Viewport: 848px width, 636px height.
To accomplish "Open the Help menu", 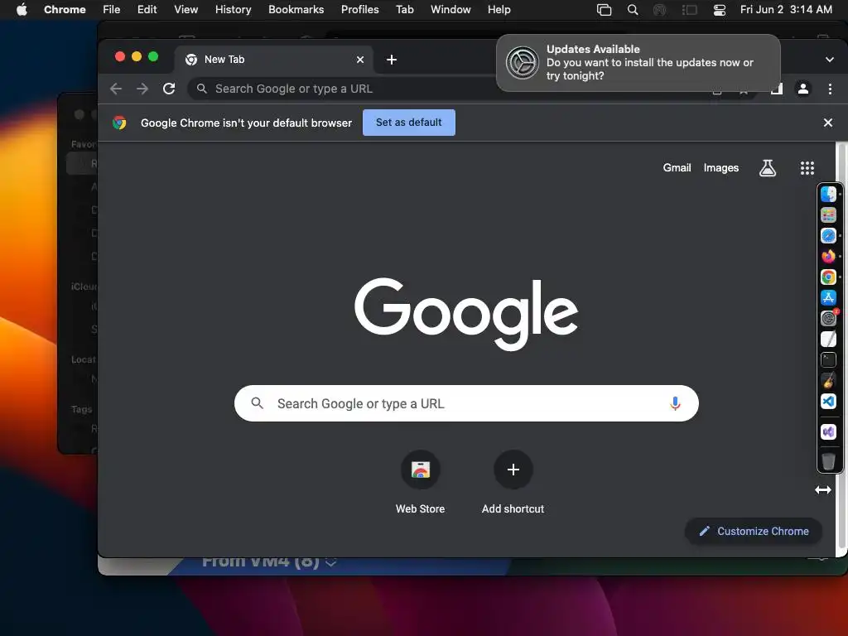I will pos(499,10).
